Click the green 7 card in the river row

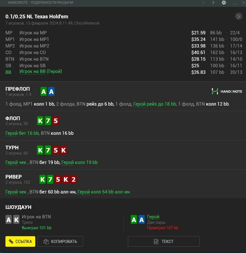50,179
